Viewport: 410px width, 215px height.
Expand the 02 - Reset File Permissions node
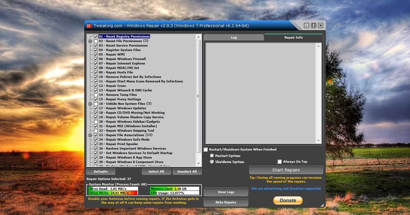point(90,41)
